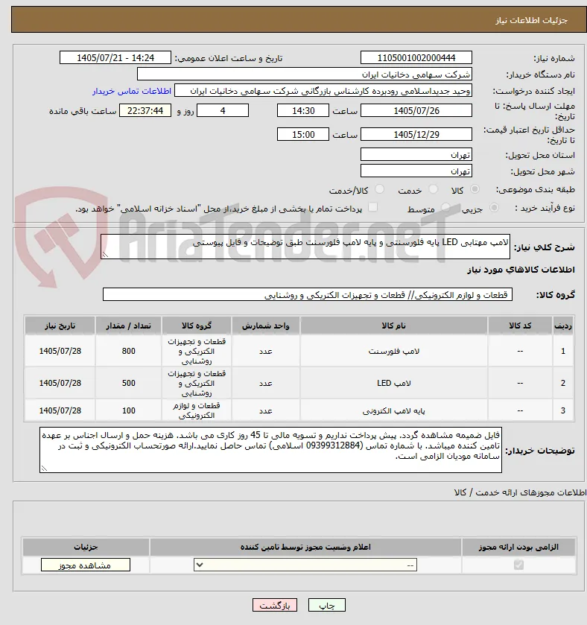Screen dimensions: 587x625
Task: Select the کالا/خدمت radio button
Action: (379, 189)
